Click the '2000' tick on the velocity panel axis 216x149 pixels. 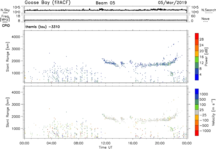pos(16,116)
